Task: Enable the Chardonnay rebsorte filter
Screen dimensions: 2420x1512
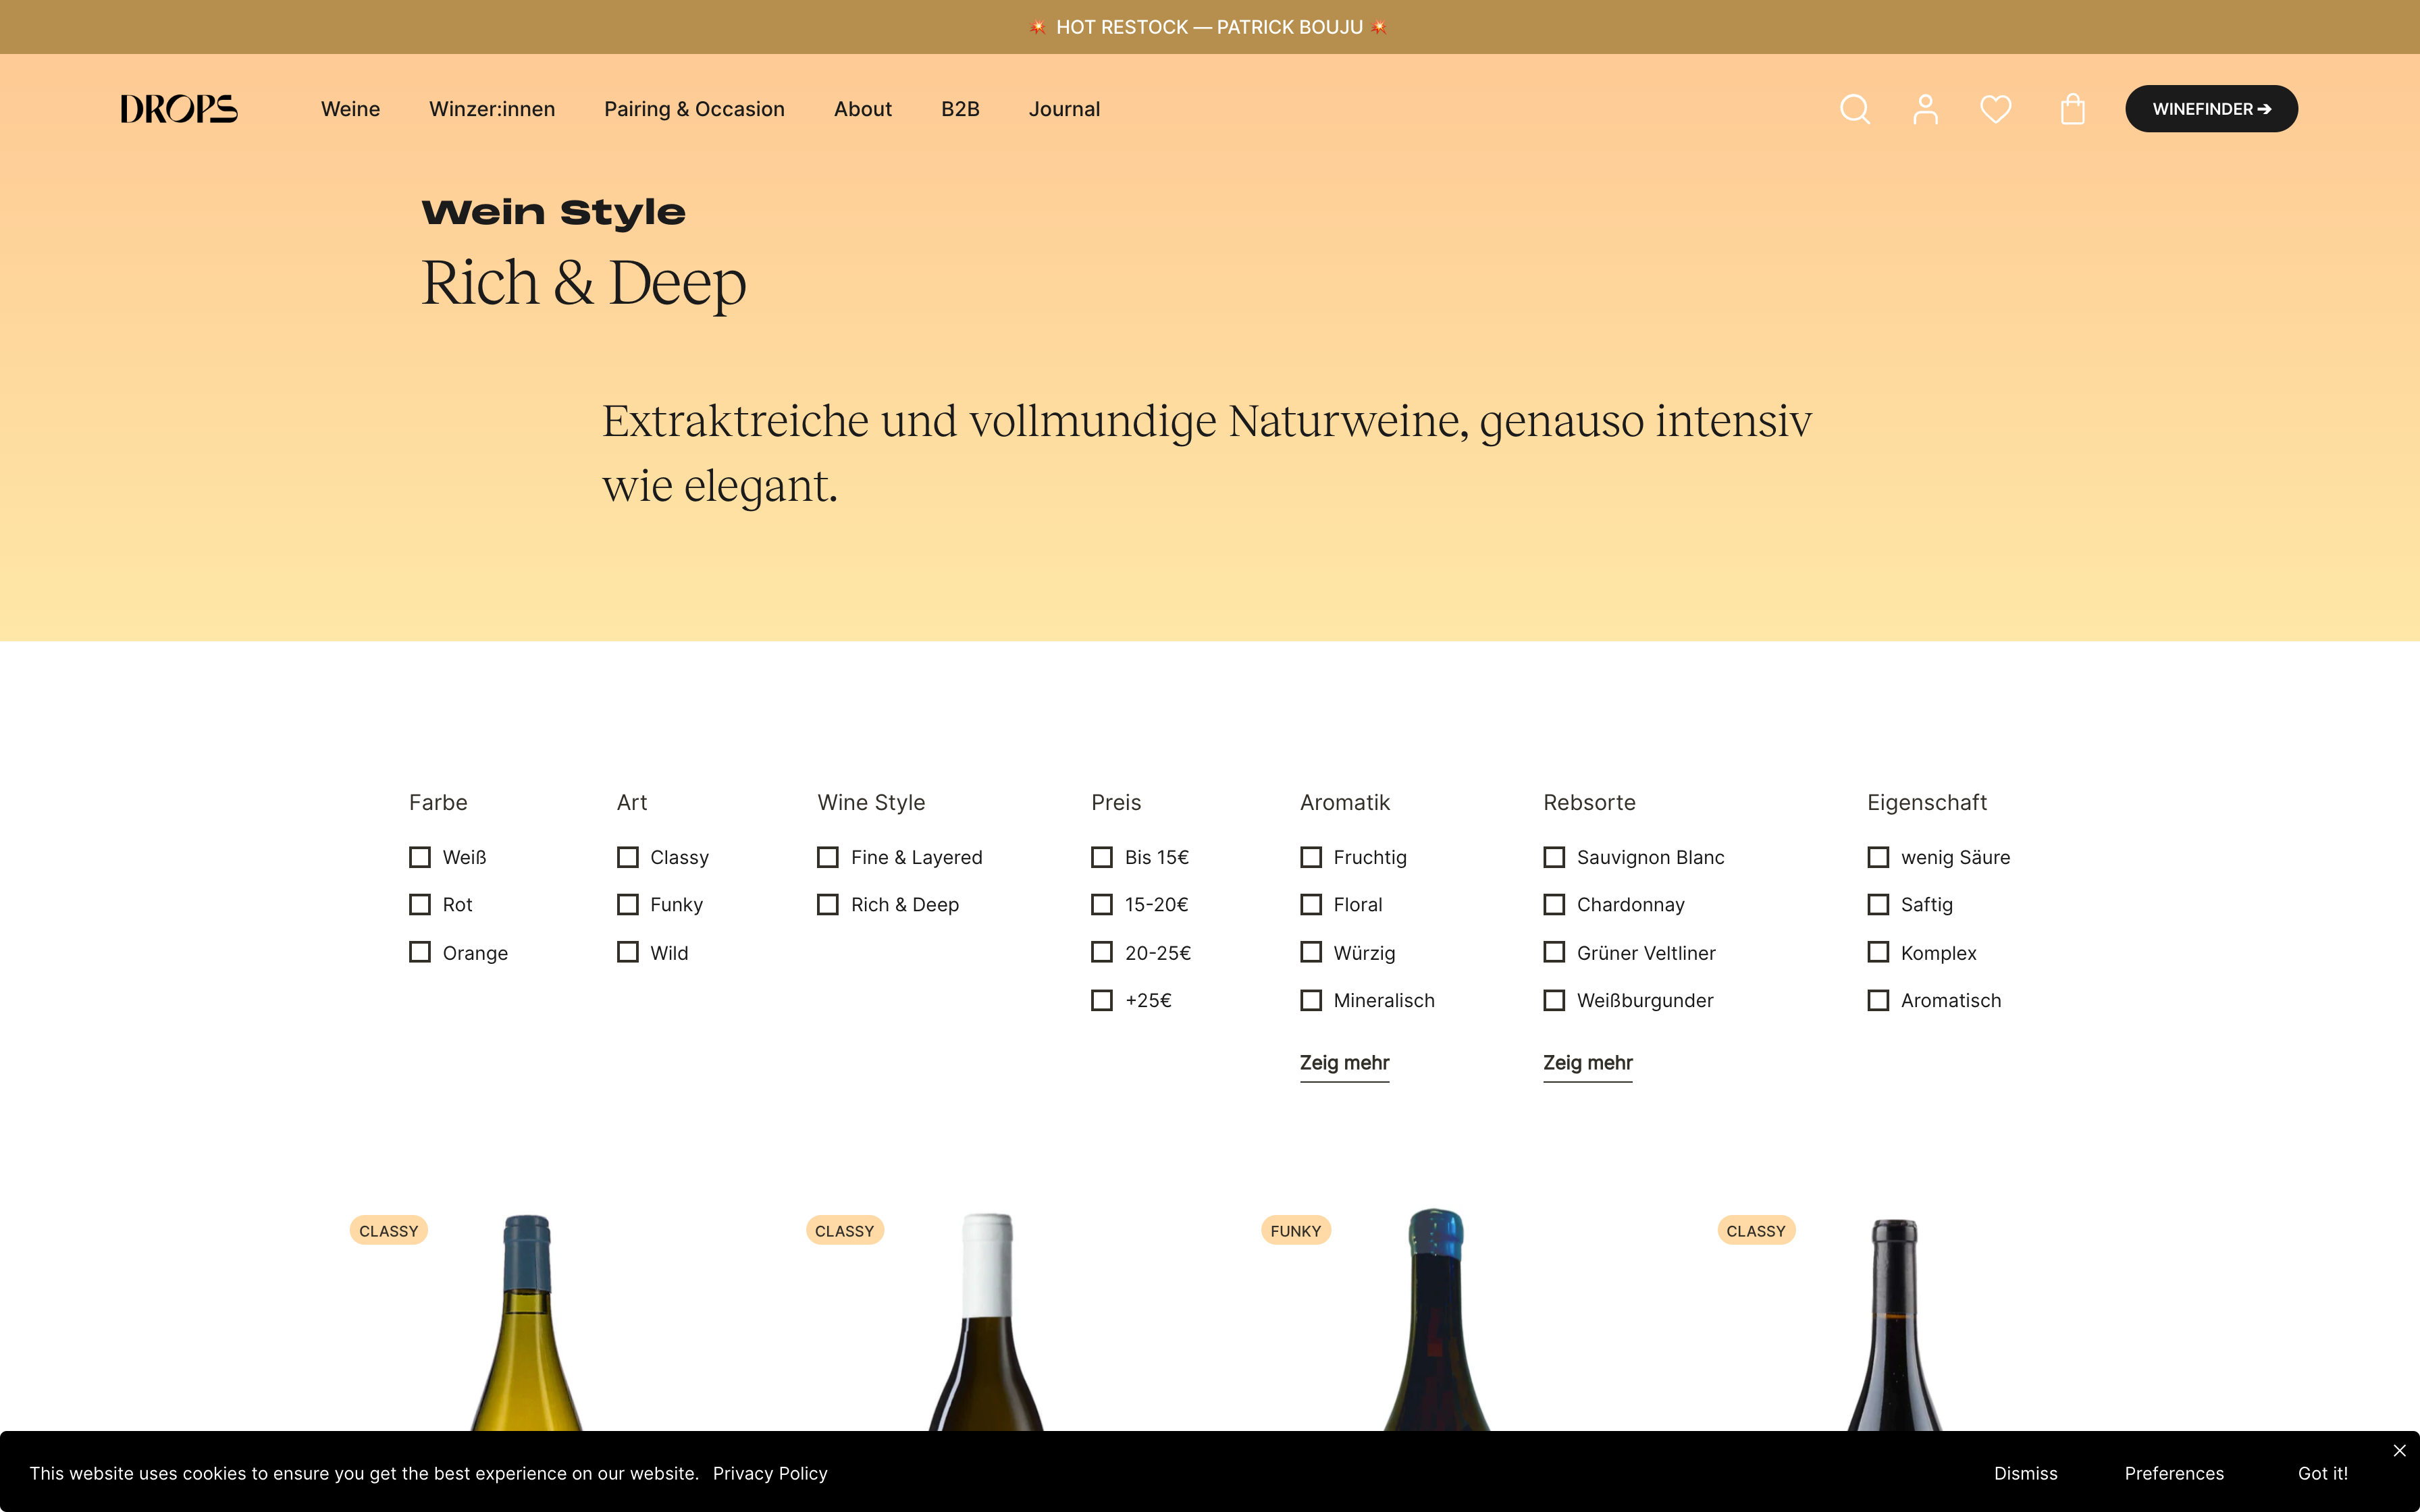Action: [1553, 904]
